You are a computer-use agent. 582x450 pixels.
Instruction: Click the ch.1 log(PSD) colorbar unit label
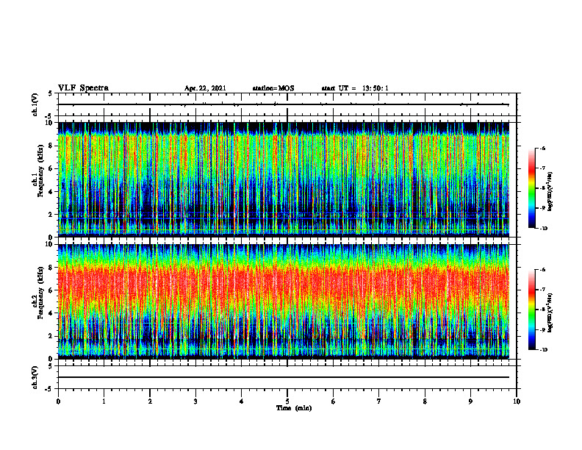click(x=550, y=192)
